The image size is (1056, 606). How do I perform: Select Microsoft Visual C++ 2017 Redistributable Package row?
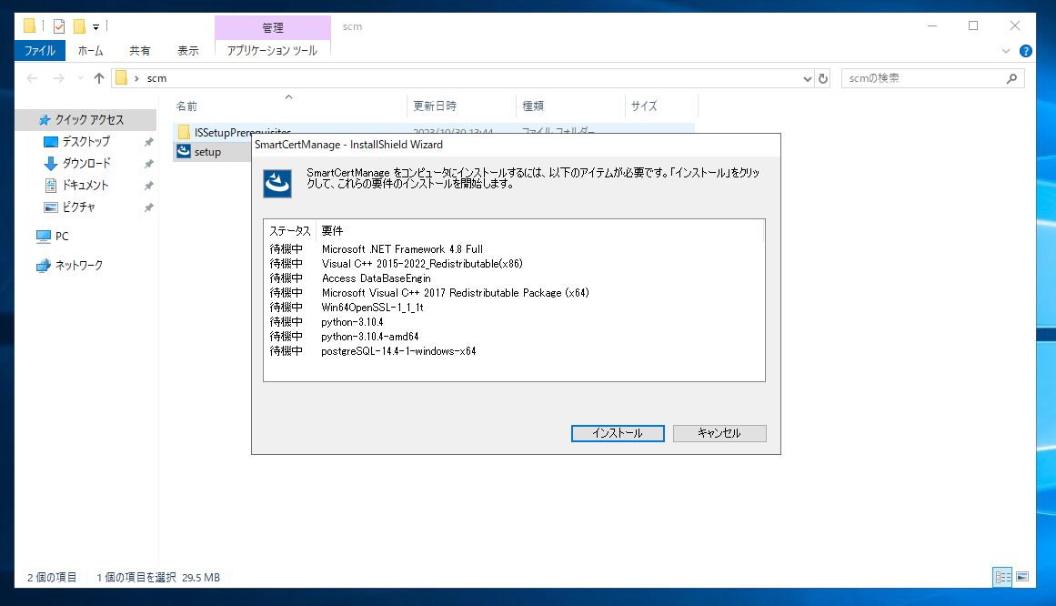[514, 293]
